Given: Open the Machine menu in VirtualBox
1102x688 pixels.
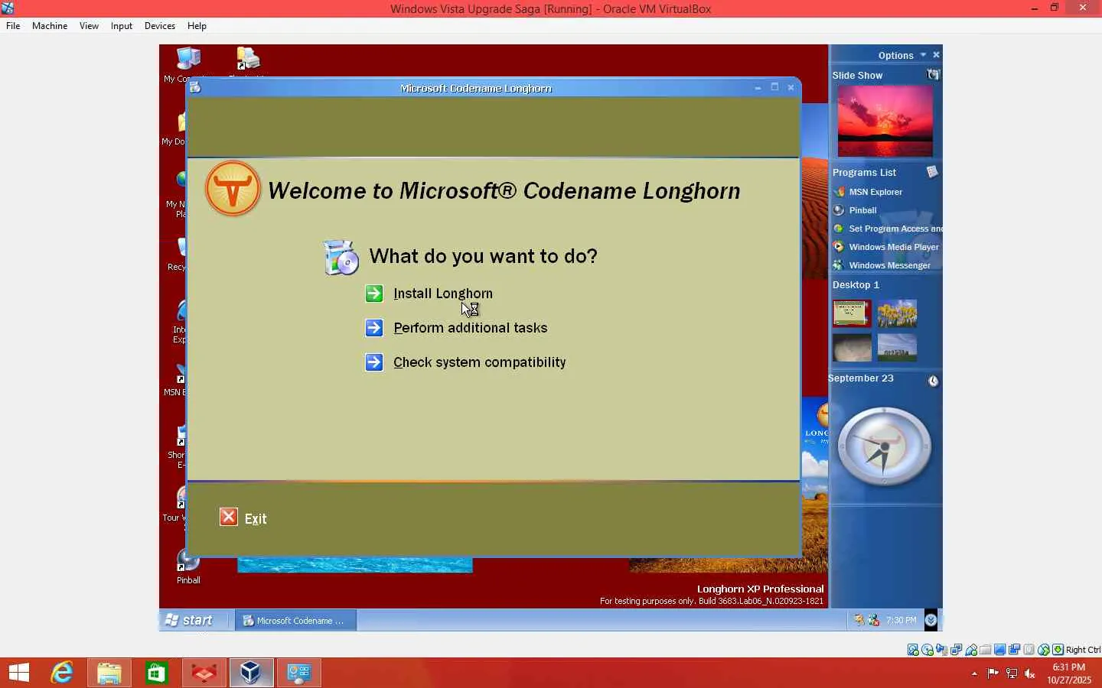Looking at the screenshot, I should pos(50,25).
